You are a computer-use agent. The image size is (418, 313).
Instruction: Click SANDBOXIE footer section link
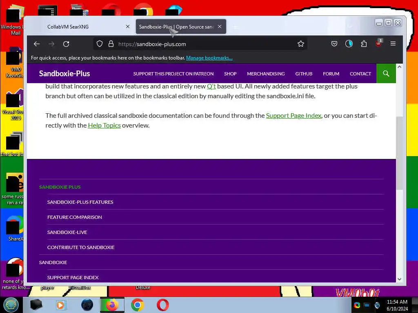click(53, 262)
